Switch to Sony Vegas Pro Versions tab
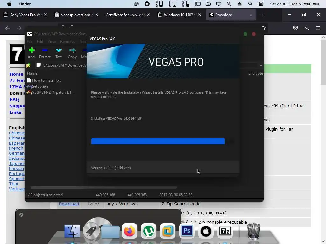This screenshot has height=244, width=326. (x=25, y=15)
